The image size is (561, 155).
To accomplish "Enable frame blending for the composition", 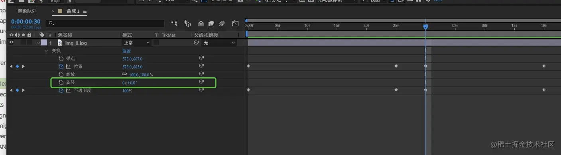I will point(211,24).
